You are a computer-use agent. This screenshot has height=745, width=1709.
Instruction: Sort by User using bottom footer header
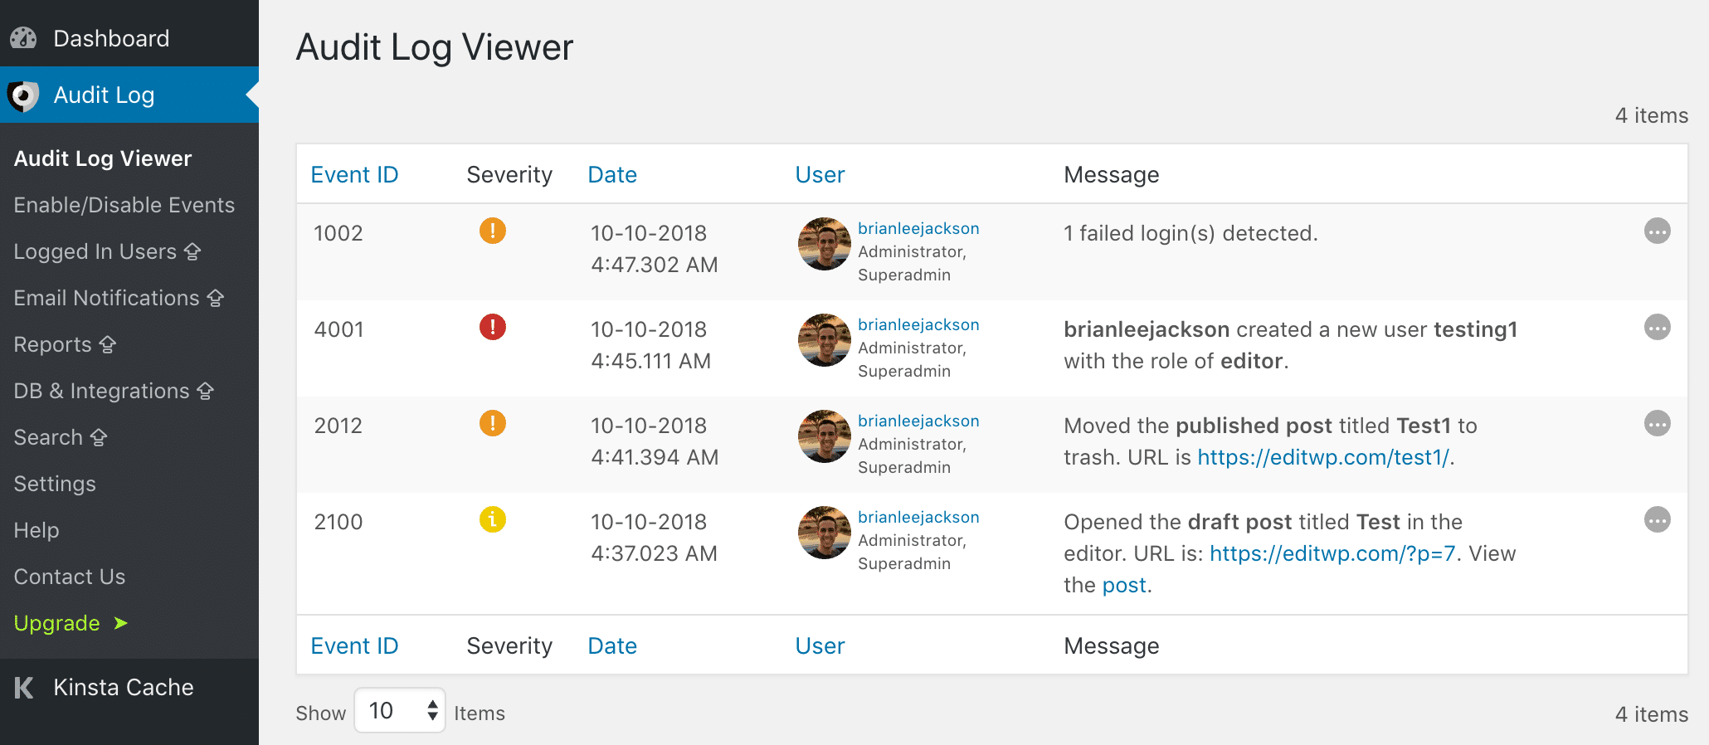820,646
